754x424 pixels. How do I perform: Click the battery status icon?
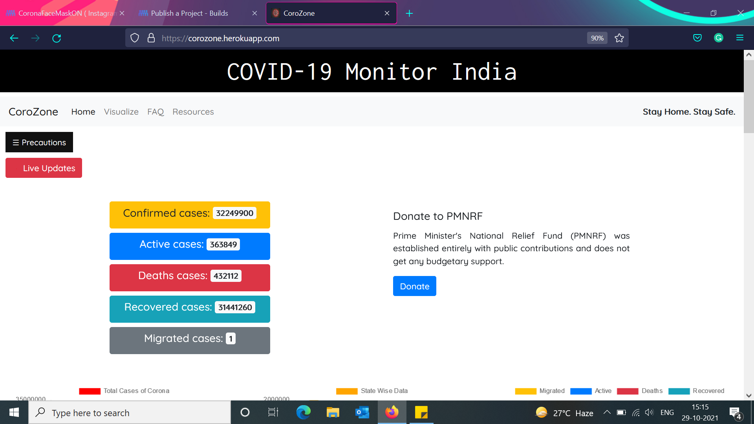tap(621, 412)
